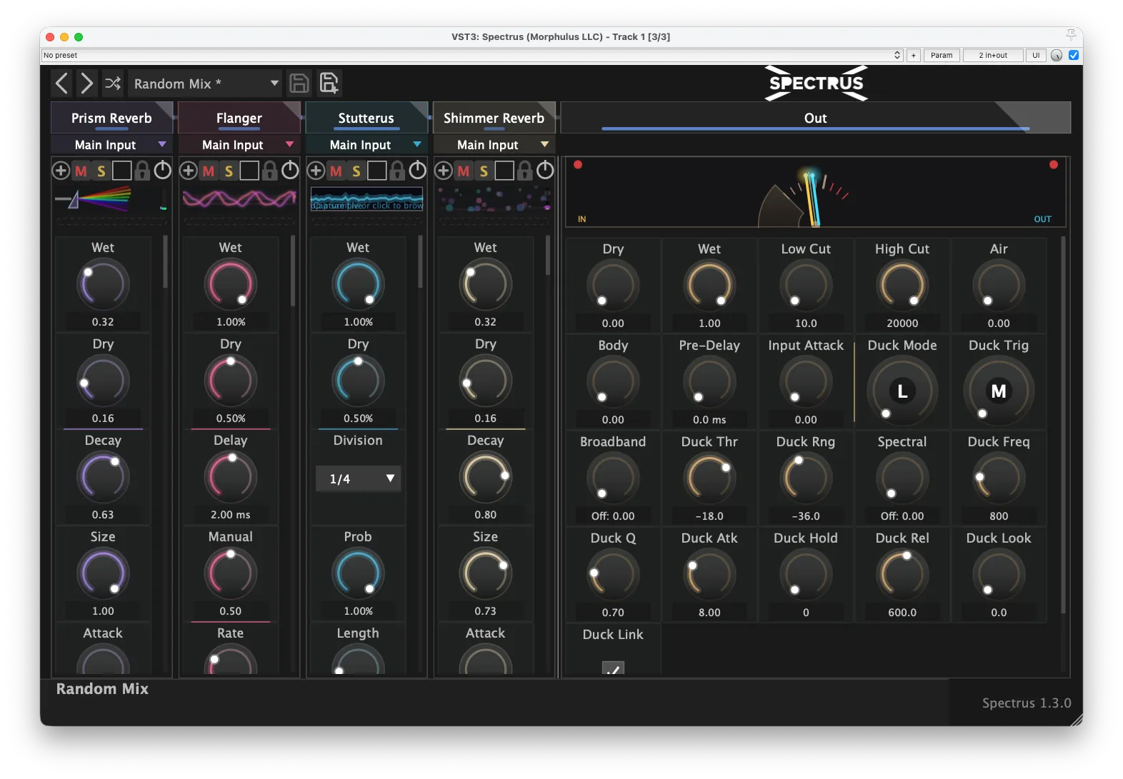Click the IN/OUT level meter display

pyautogui.click(x=815, y=192)
